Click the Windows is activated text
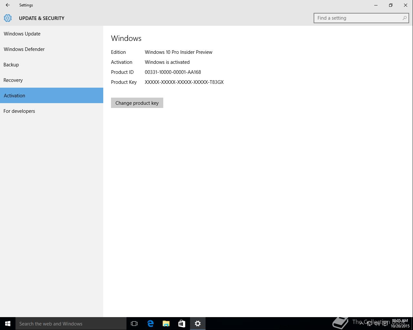The image size is (413, 330). (167, 62)
